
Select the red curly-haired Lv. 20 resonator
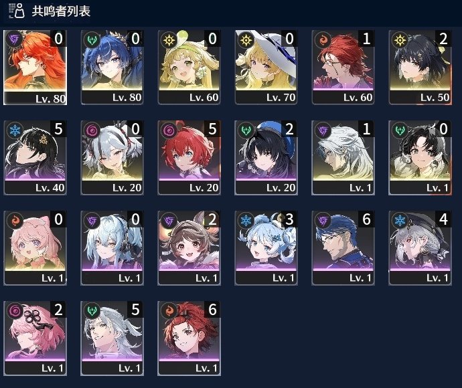pyautogui.click(x=189, y=158)
